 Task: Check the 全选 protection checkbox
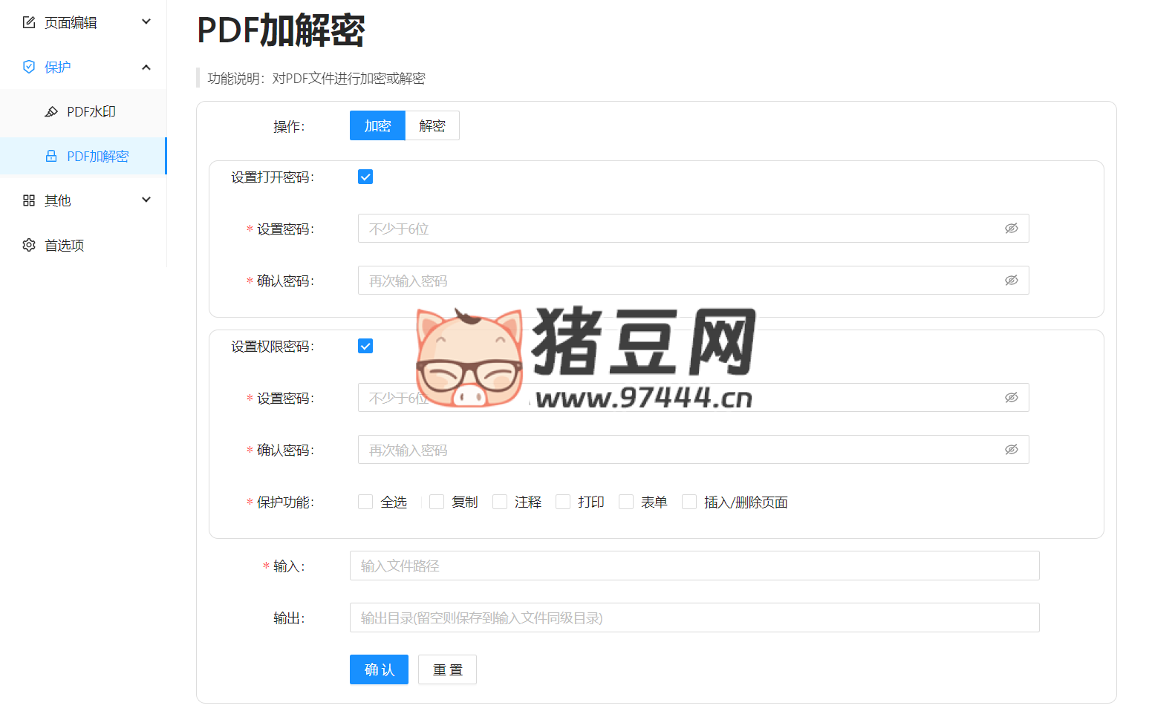click(365, 502)
